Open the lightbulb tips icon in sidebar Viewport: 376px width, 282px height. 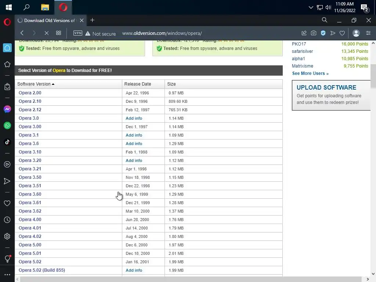pos(7,258)
